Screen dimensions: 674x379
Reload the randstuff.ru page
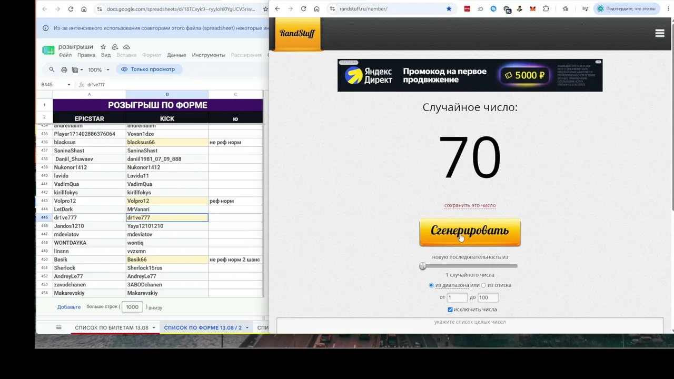[303, 9]
